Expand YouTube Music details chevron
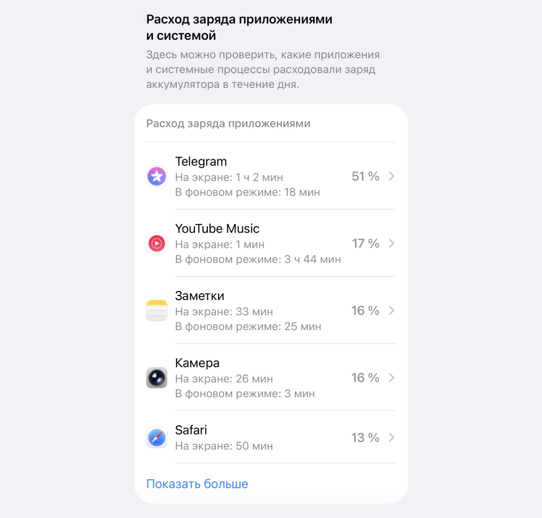The height and width of the screenshot is (518, 542). [x=391, y=243]
